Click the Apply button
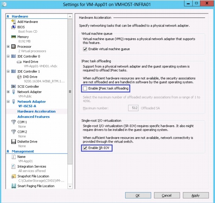The height and width of the screenshot is (203, 215). 196,195
